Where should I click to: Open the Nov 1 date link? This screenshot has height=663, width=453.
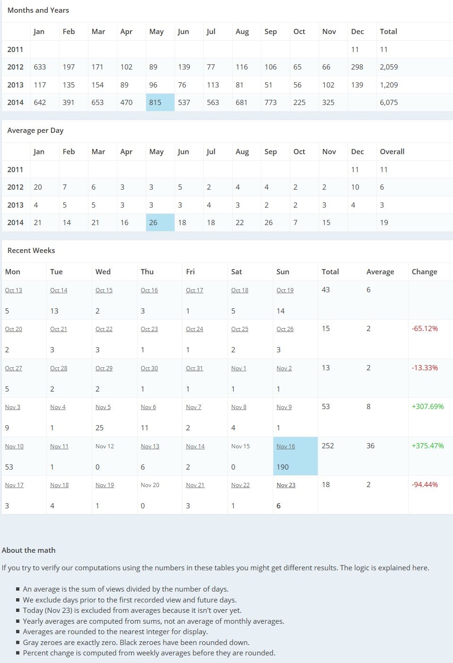[x=238, y=368]
